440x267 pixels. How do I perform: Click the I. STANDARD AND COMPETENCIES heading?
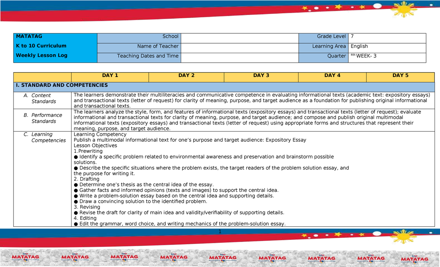point(62,85)
